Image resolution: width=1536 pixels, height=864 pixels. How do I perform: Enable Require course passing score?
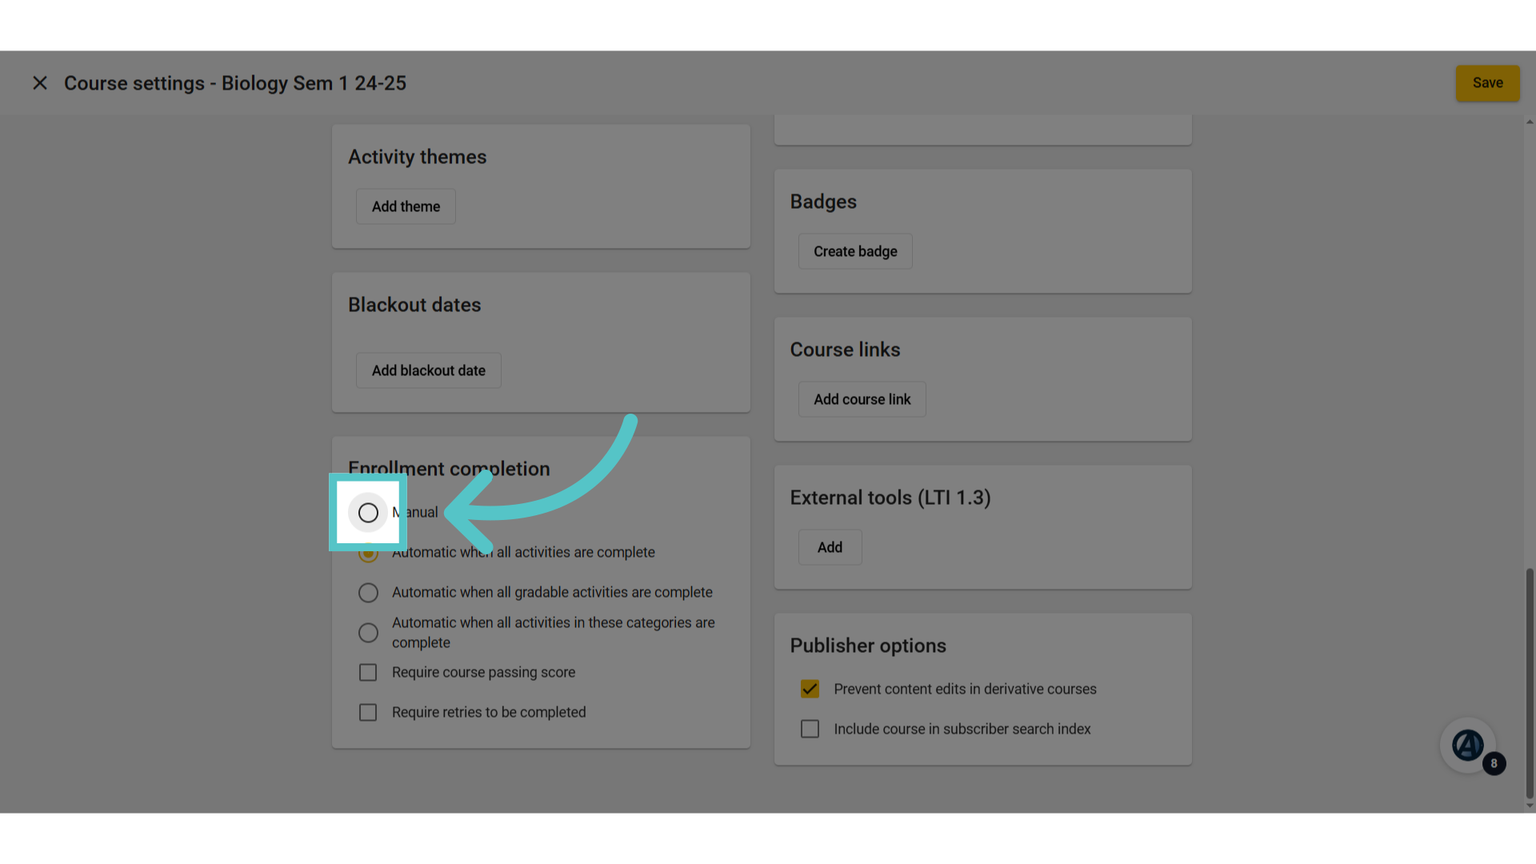click(x=368, y=673)
